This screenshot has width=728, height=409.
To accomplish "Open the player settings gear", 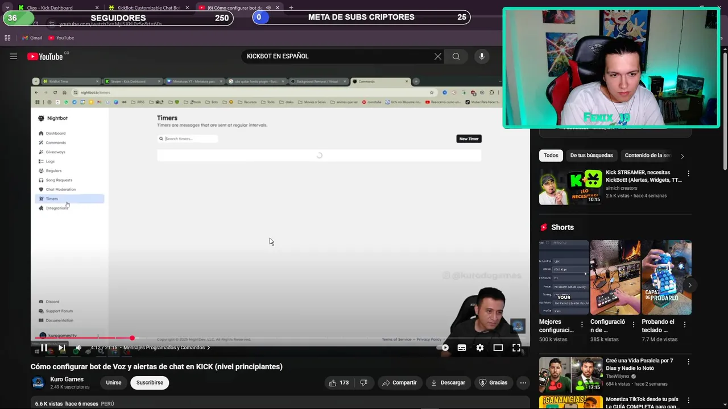I will click(480, 348).
